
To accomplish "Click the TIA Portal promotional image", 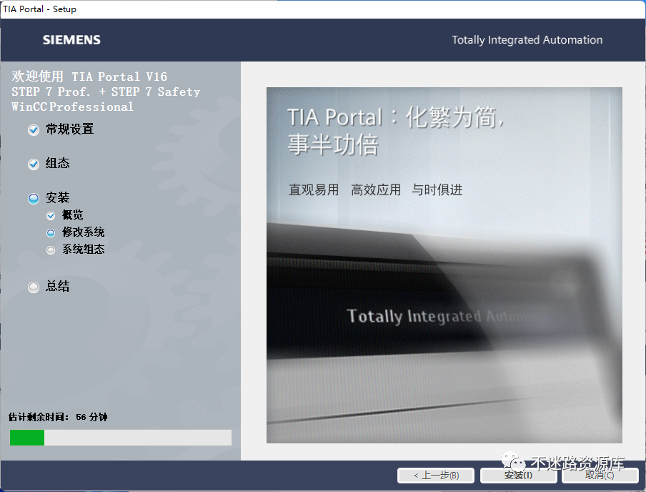I will [x=444, y=265].
